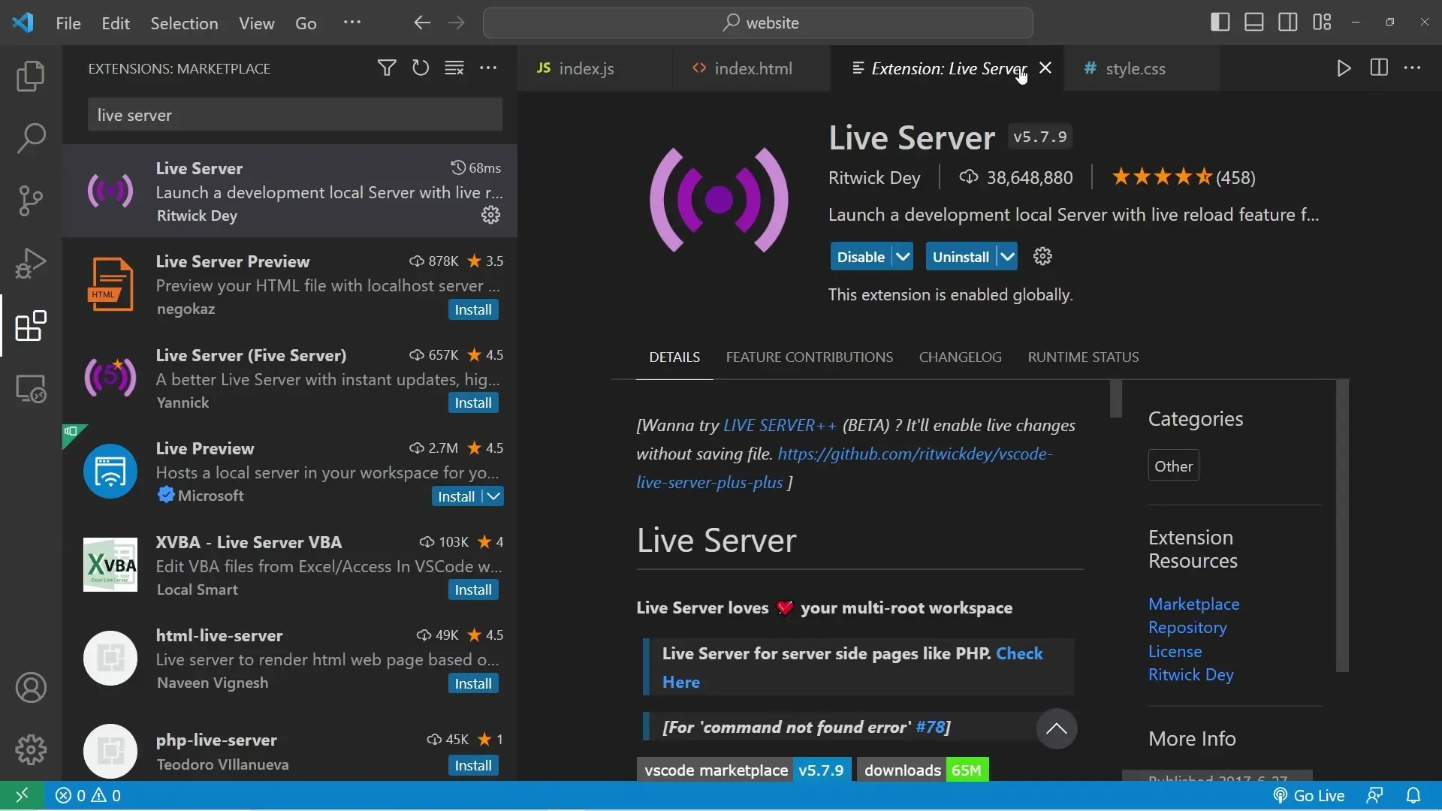Run the file using play icon
Screen dimensions: 1442x811
[x=1344, y=68]
